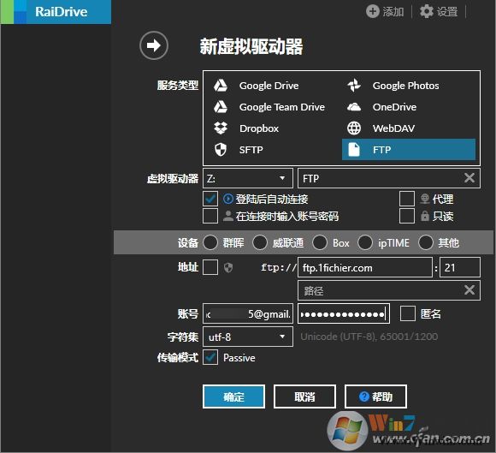Select the Dropbox text entry
496x453 pixels.
tap(259, 128)
